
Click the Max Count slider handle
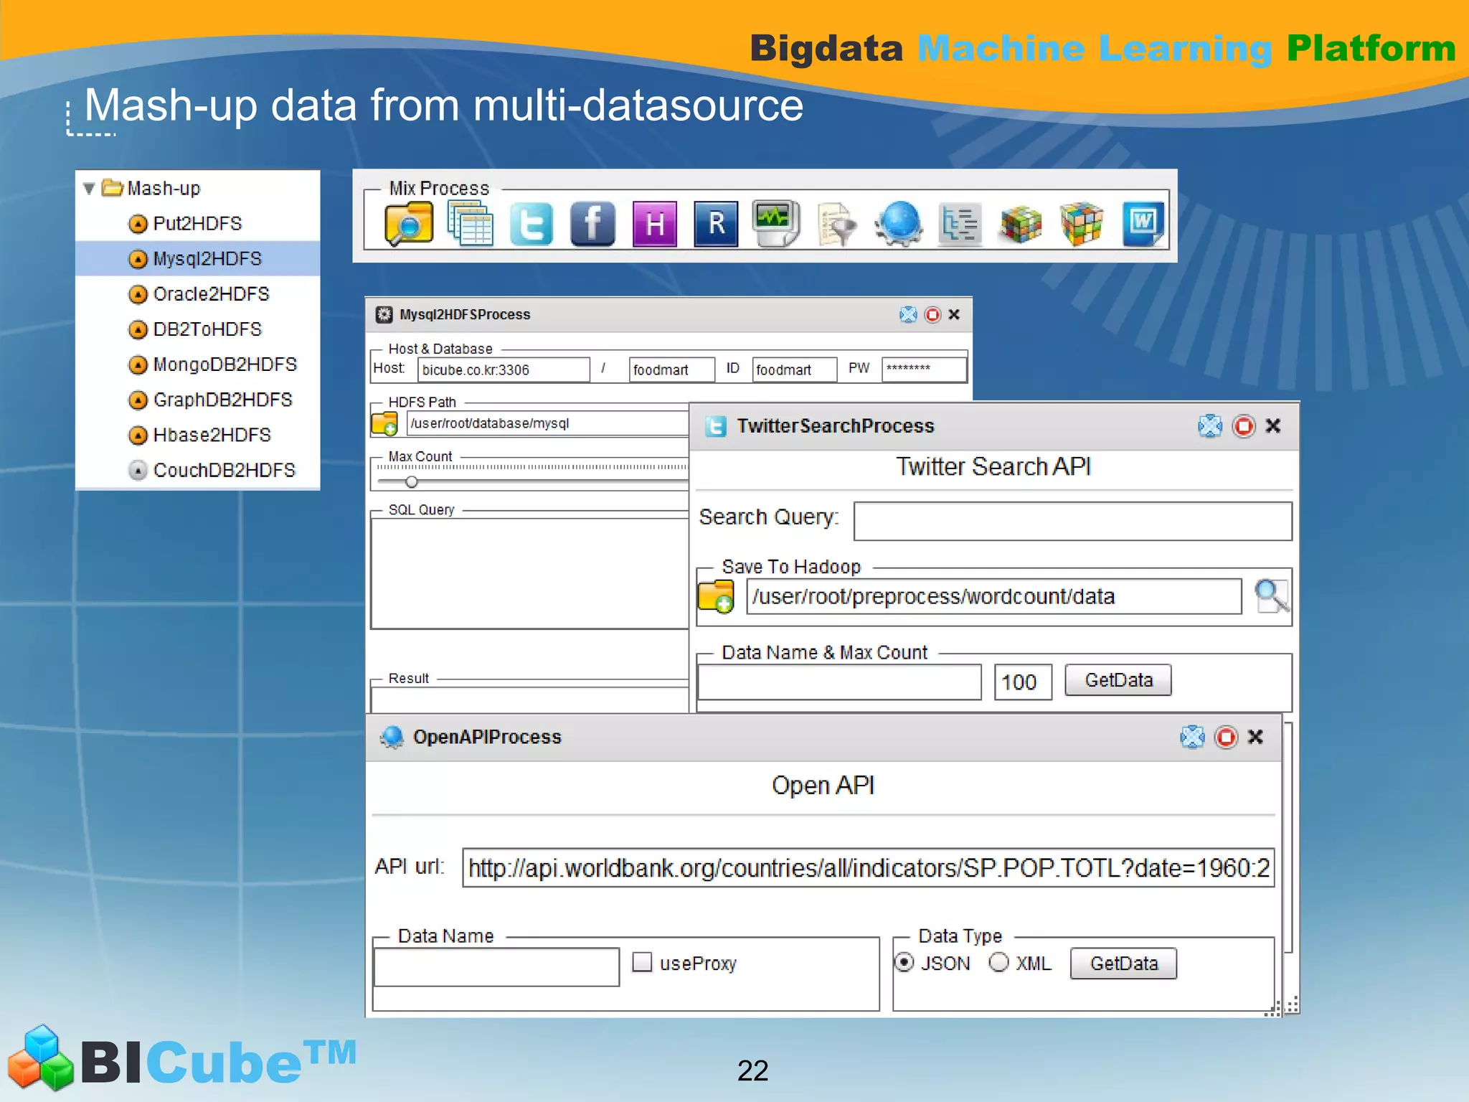412,481
